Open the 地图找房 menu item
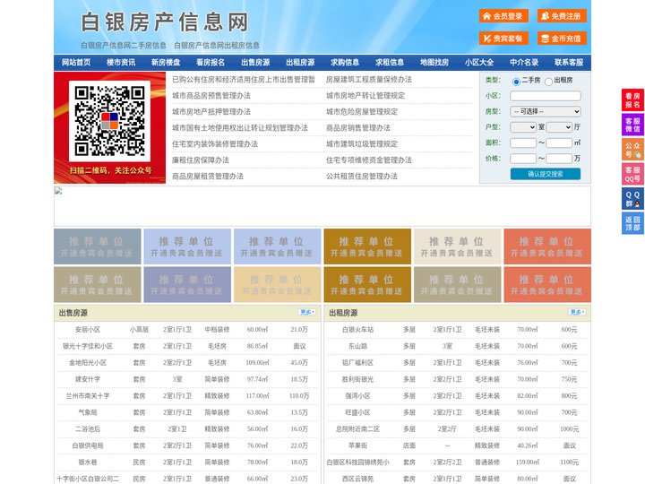Viewport: 645px width, 484px height. pyautogui.click(x=434, y=63)
